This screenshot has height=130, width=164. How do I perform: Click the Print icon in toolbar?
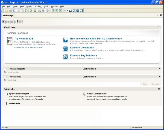coord(39,11)
